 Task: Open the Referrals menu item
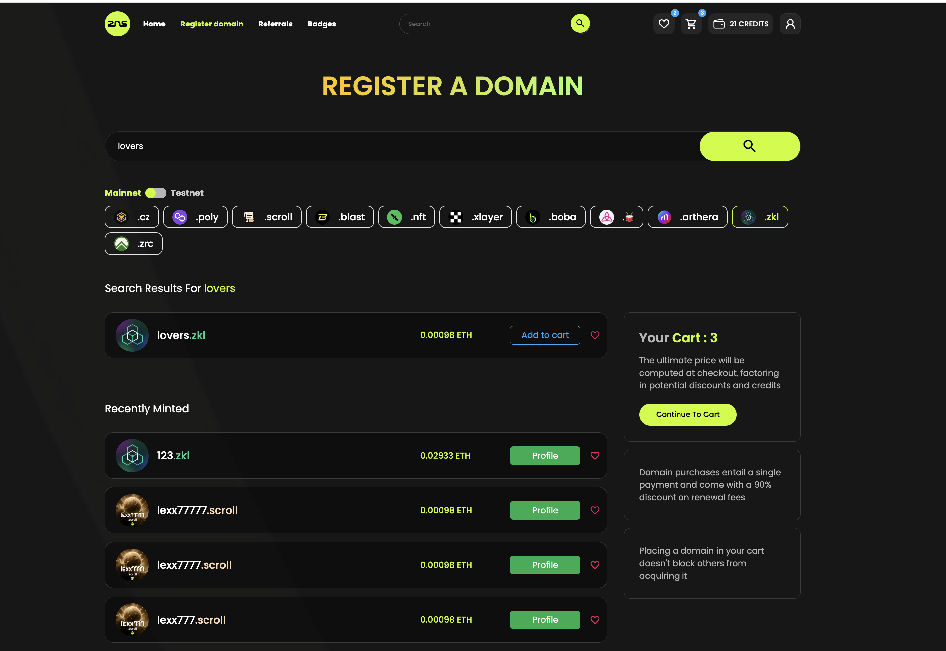(x=275, y=24)
